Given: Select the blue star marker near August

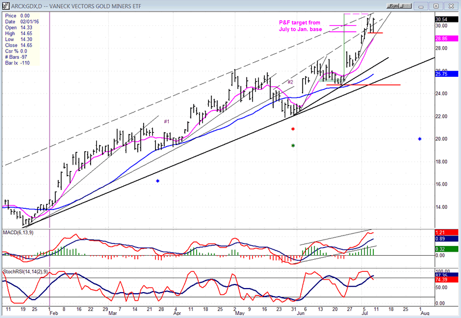Looking at the screenshot, I should pos(420,139).
